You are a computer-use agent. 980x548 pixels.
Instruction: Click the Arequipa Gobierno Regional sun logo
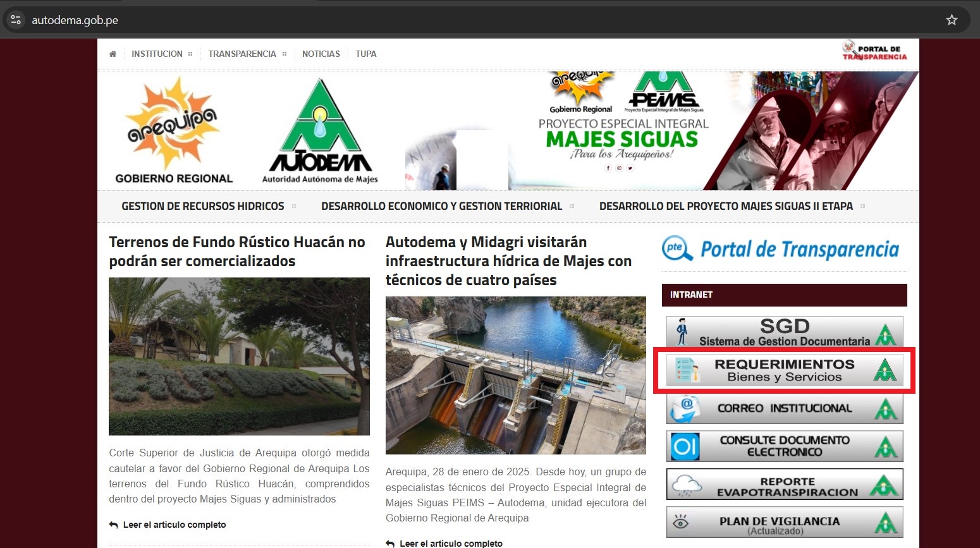[x=174, y=130]
